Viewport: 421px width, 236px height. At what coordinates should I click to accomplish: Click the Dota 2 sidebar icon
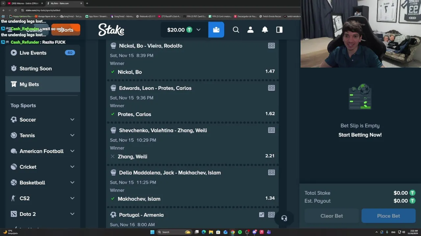pyautogui.click(x=13, y=214)
